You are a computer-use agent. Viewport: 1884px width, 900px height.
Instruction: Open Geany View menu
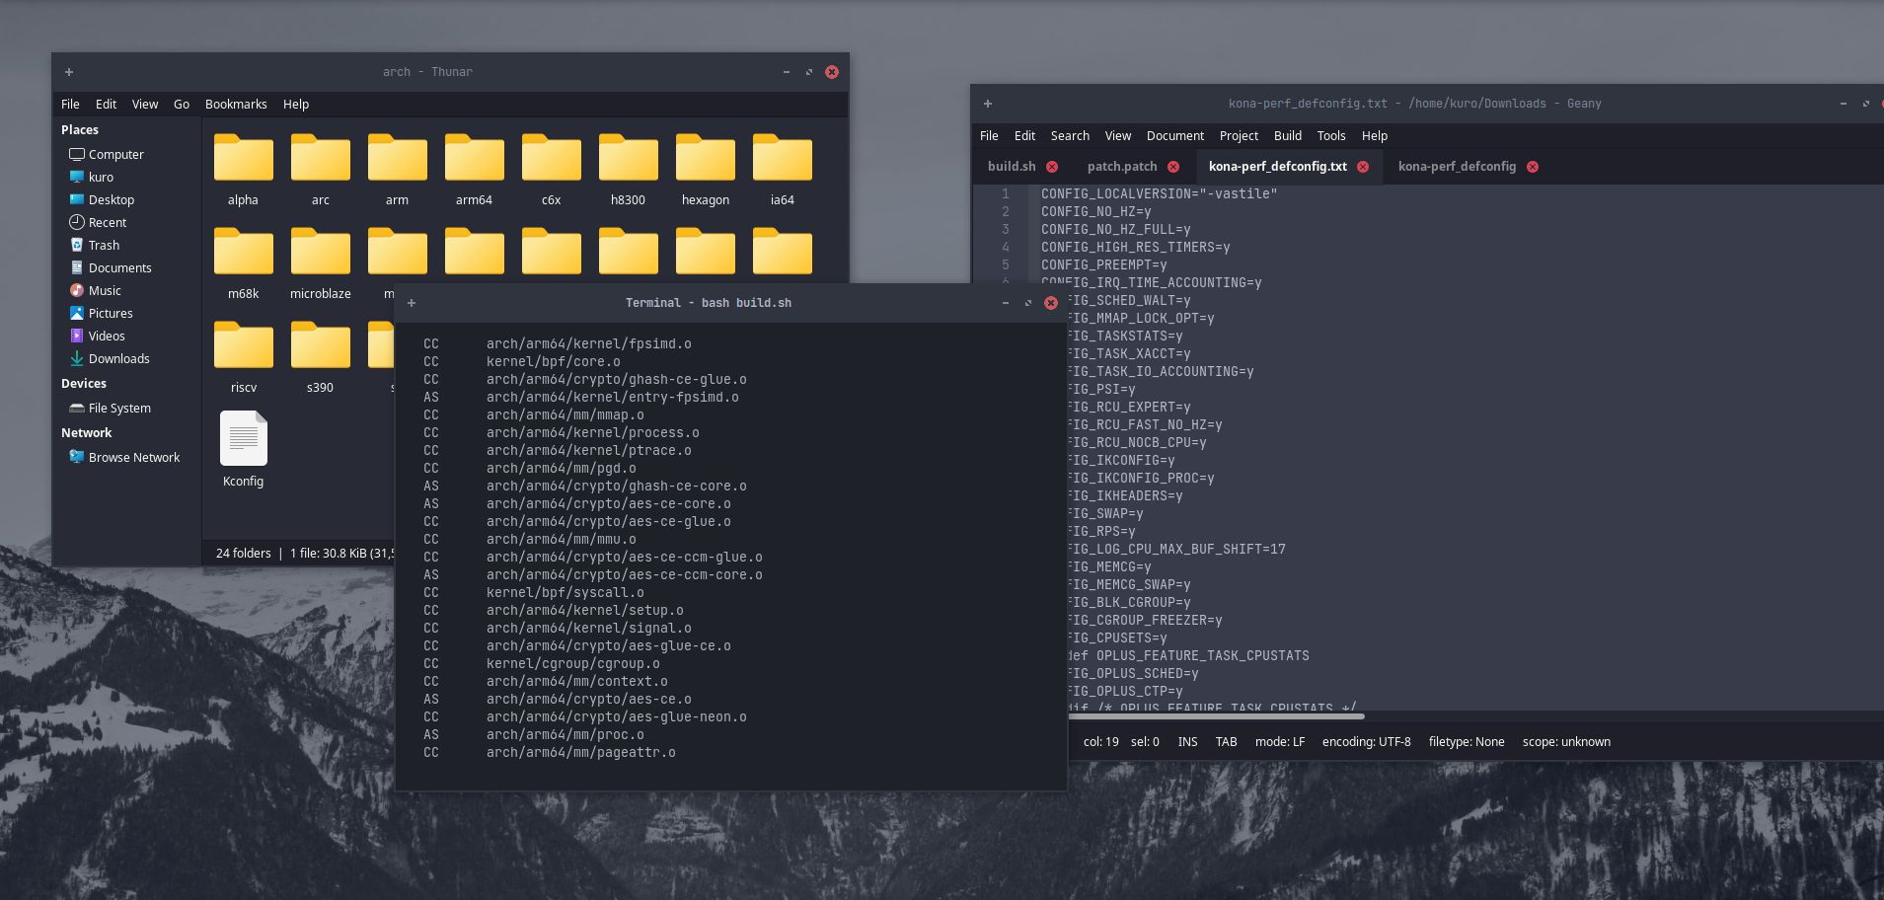(x=1118, y=135)
